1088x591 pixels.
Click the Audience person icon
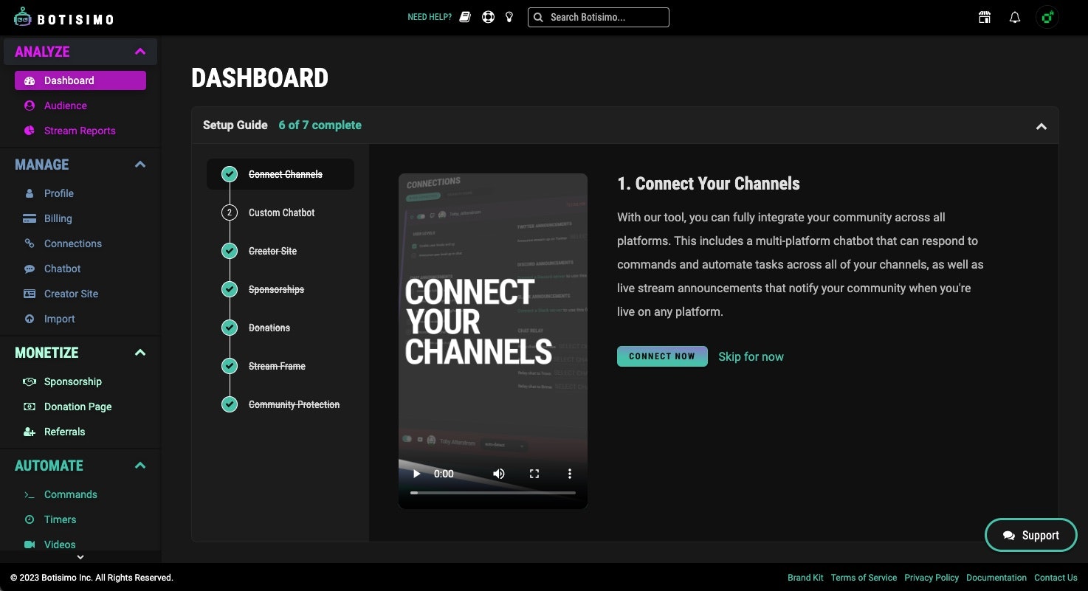pos(30,106)
